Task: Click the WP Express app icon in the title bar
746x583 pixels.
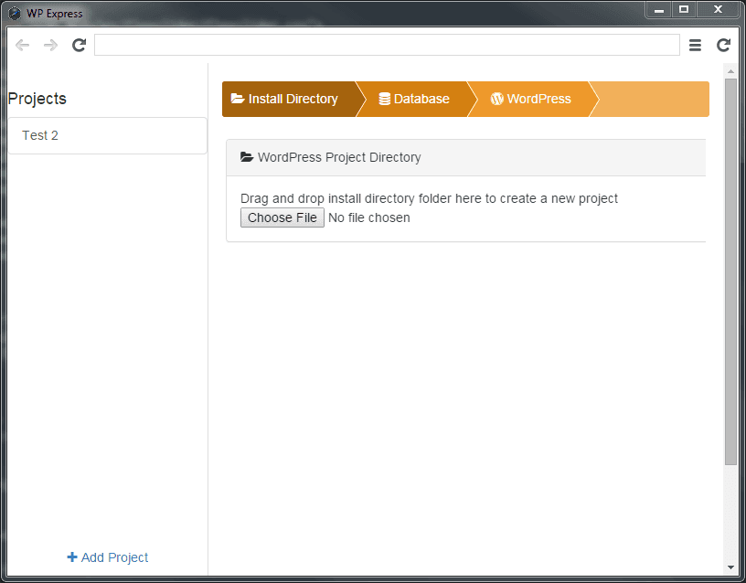Action: 15,14
